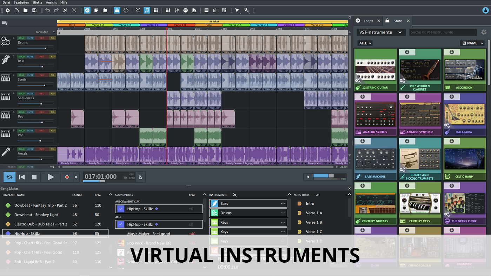The image size is (491, 276).
Task: Toggle the note view button in the toolbar
Action: (147, 11)
